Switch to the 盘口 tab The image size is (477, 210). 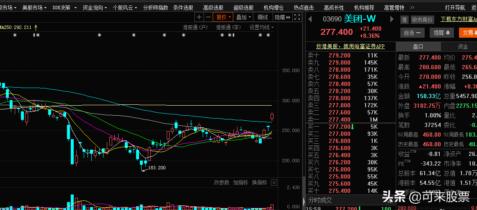click(x=418, y=47)
